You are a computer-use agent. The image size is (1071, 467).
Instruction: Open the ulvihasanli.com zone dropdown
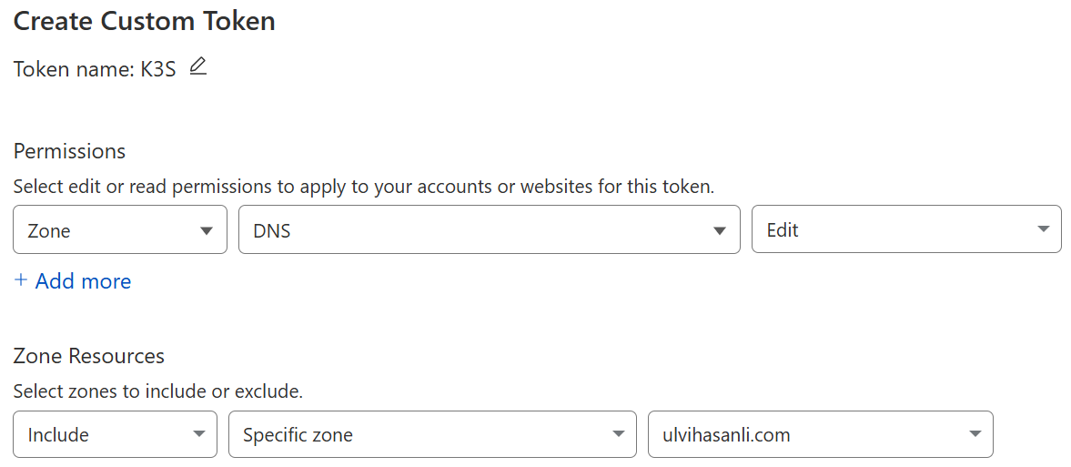click(x=821, y=434)
